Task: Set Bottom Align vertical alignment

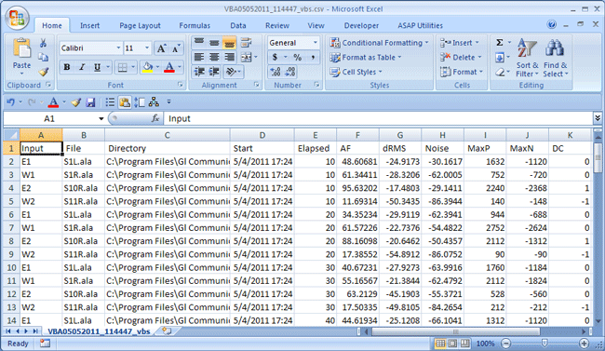Action: tap(229, 43)
